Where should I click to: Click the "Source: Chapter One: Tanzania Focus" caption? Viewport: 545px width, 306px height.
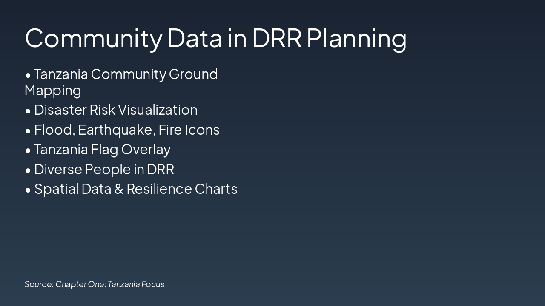[x=95, y=284]
